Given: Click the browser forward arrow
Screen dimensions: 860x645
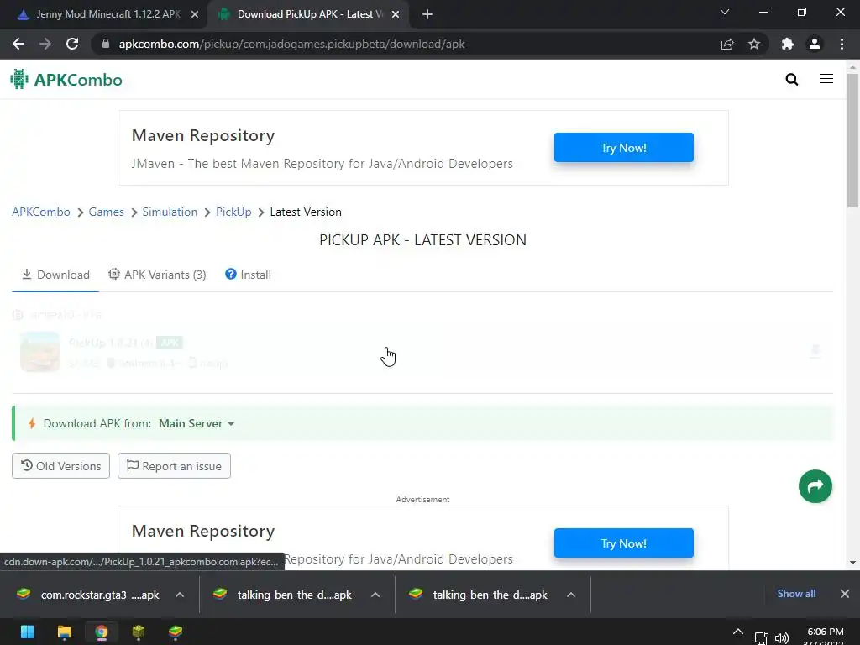Looking at the screenshot, I should [x=45, y=44].
